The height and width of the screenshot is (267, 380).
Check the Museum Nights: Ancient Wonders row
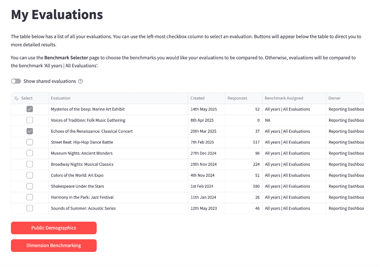pyautogui.click(x=30, y=153)
